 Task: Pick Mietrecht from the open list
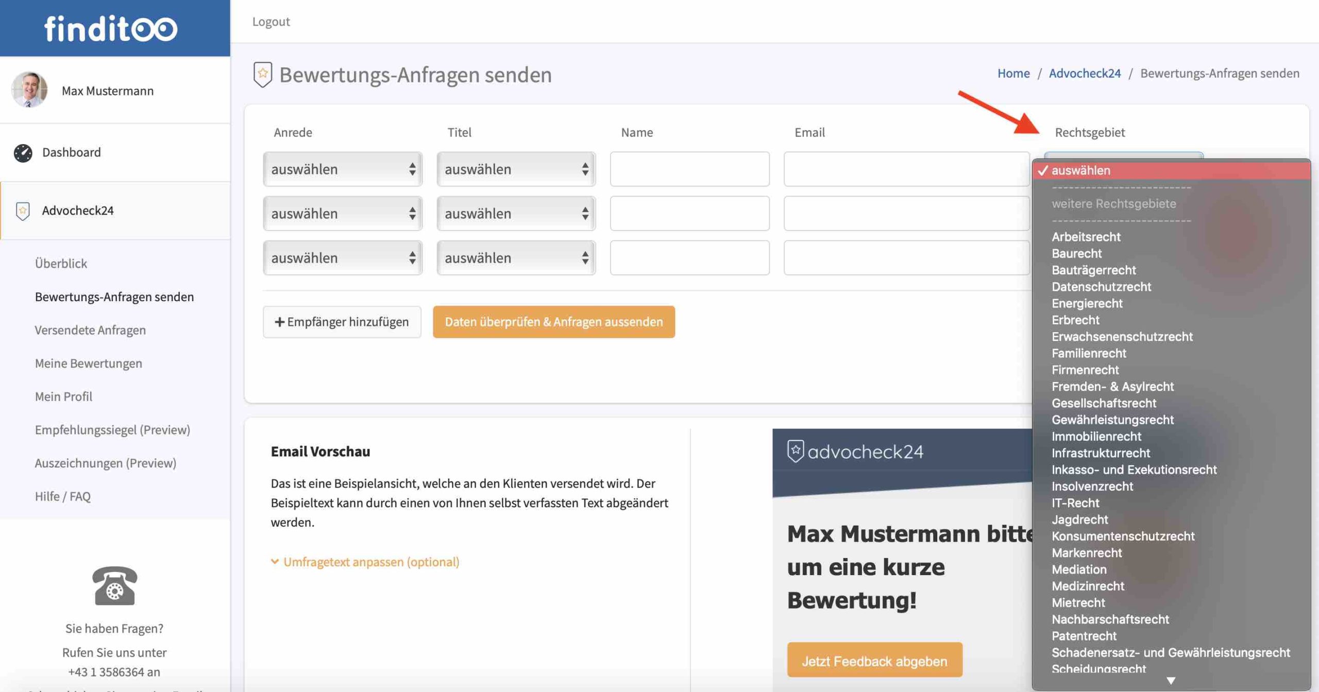1078,602
